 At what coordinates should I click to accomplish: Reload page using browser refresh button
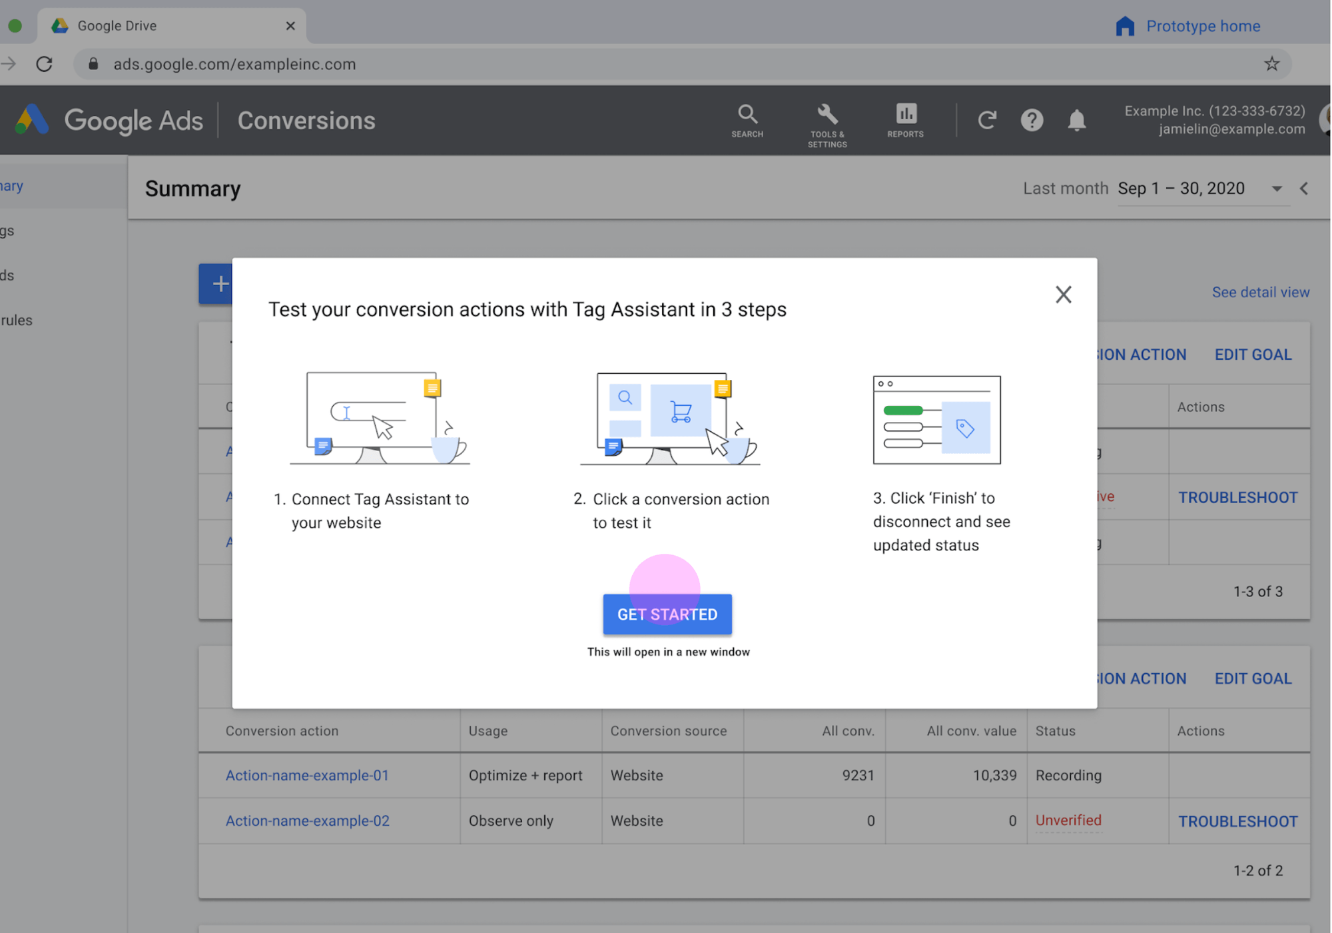tap(45, 64)
